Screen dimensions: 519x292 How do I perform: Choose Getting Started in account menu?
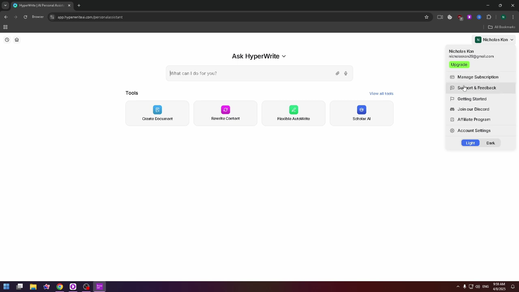click(481, 99)
